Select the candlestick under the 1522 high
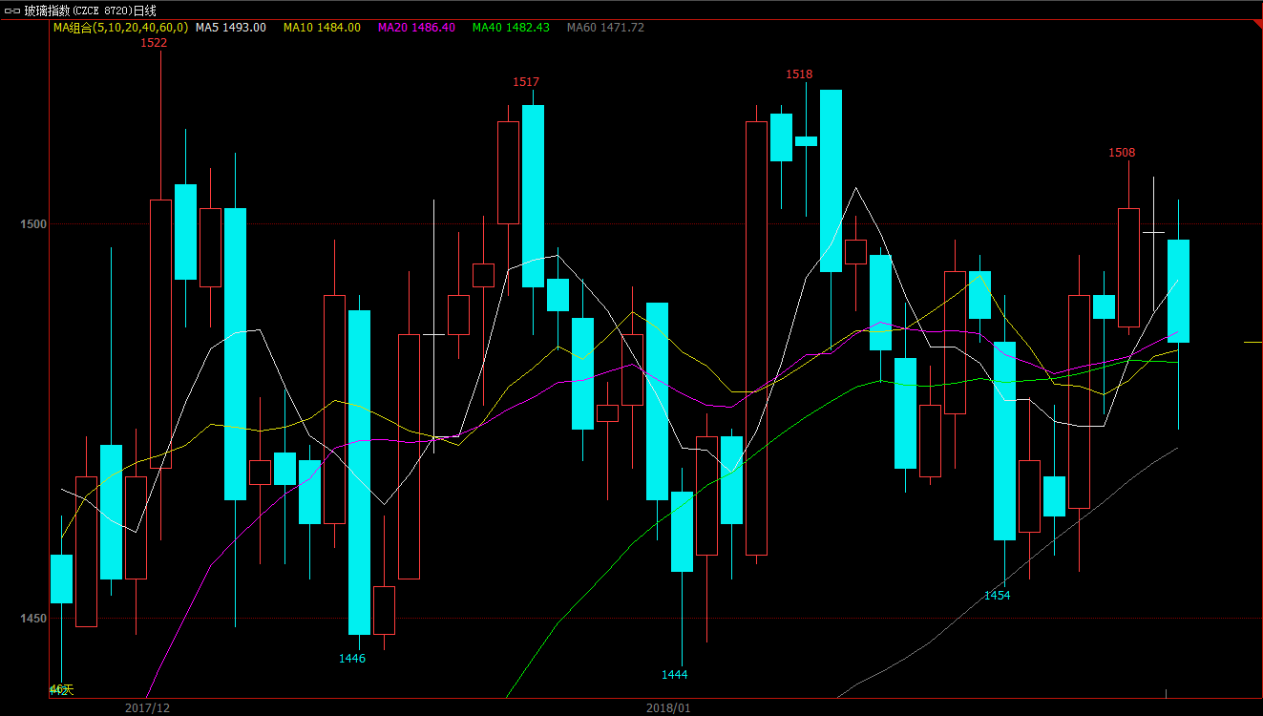Viewport: 1263px width, 716px height. [160, 334]
